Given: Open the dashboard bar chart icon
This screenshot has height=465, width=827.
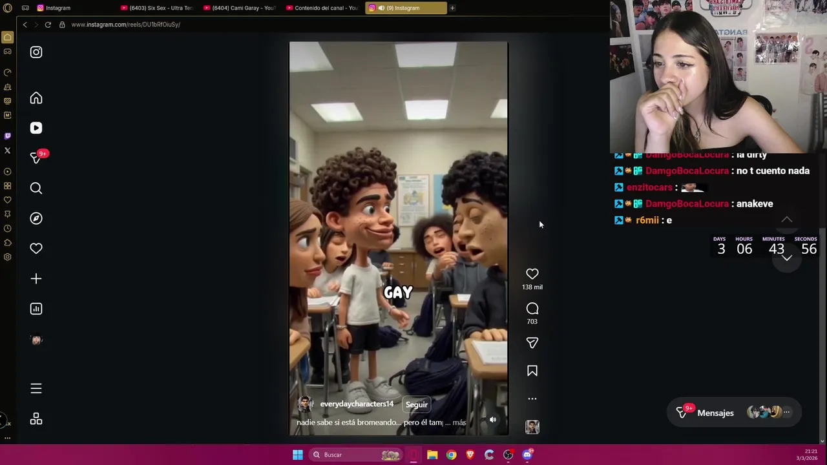Looking at the screenshot, I should pos(36,309).
